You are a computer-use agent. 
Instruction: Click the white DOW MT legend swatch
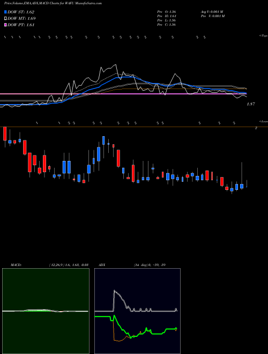pos(5,18)
